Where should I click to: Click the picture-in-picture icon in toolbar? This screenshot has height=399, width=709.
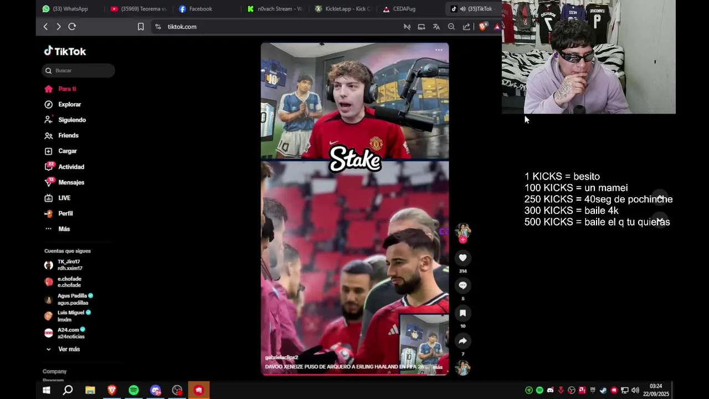pos(422,27)
